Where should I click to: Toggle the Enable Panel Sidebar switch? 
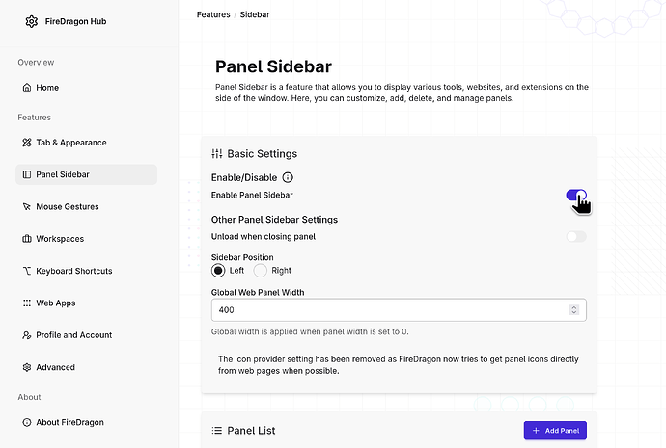[x=575, y=196]
